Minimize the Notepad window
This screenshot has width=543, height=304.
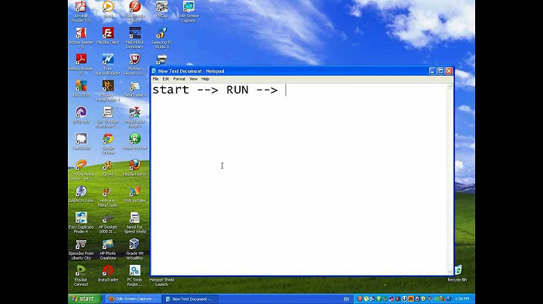[433, 71]
